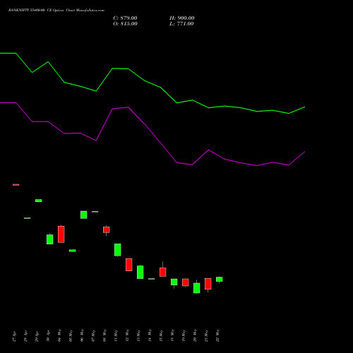
Task: Select the green candle for 29 Apr
Action: click(x=39, y=201)
